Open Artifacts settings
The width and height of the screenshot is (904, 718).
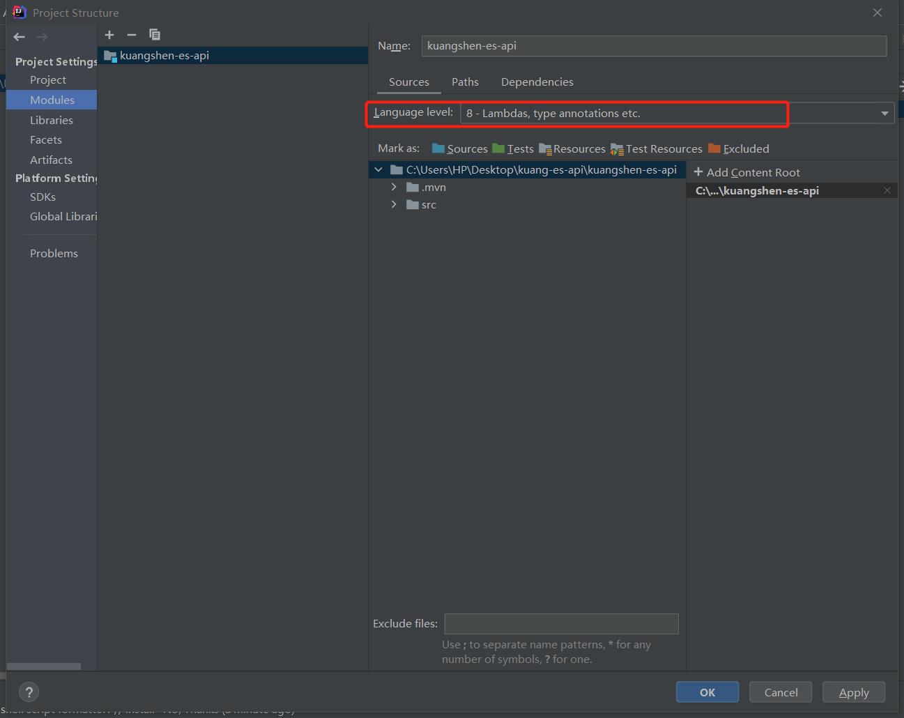[x=51, y=160]
